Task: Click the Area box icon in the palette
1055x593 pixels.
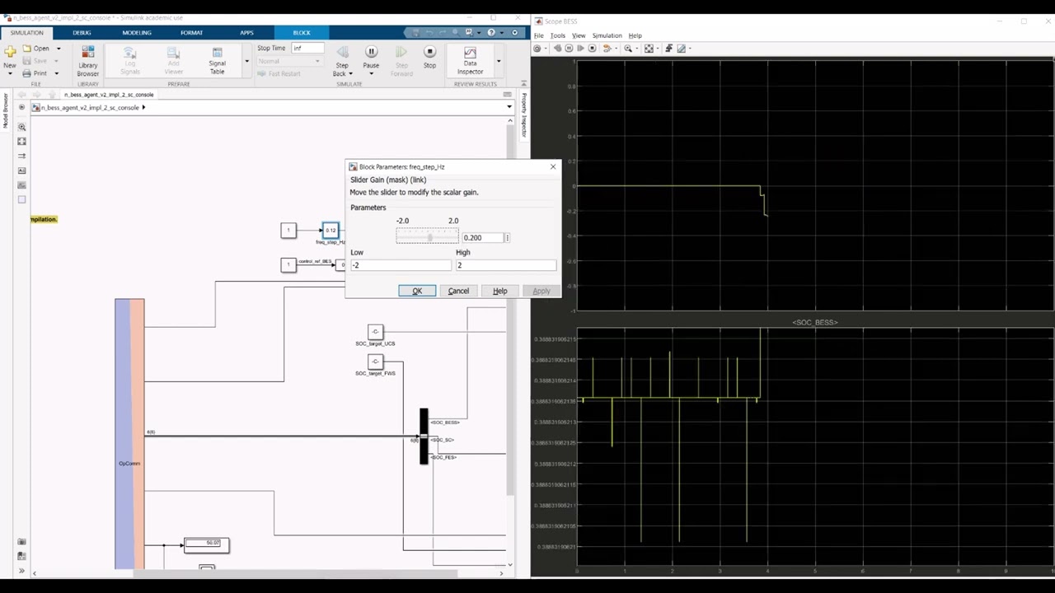Action: coord(21,199)
